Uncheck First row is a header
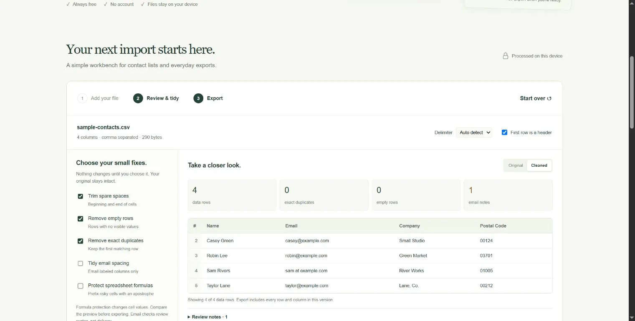The width and height of the screenshot is (635, 321). point(505,133)
